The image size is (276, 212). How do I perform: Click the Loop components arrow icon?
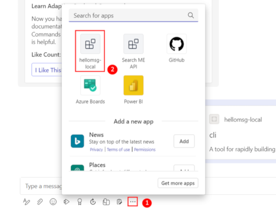[x=66, y=202]
